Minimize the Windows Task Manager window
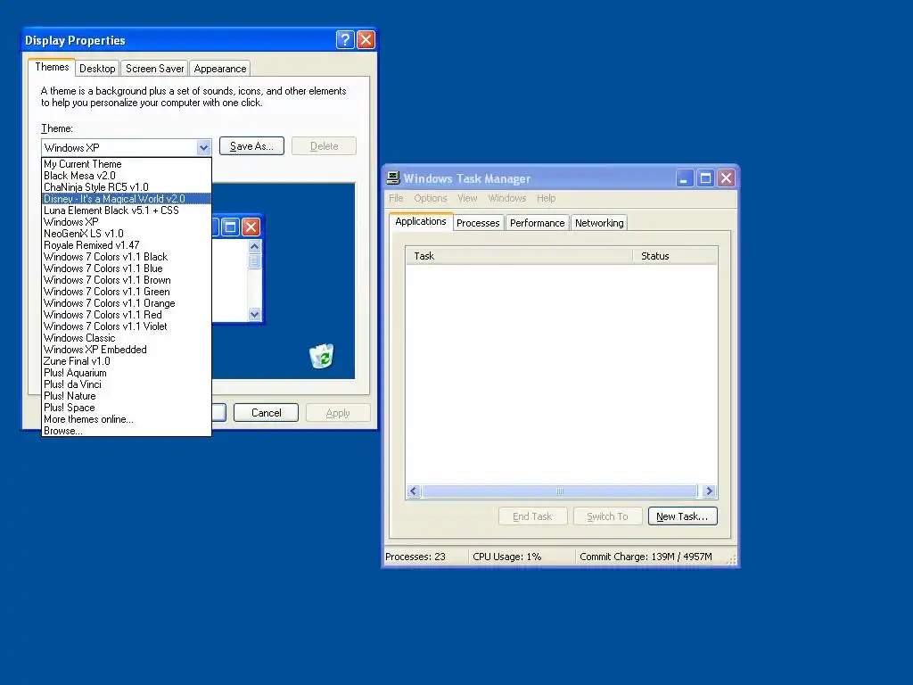This screenshot has height=685, width=913. (x=684, y=177)
